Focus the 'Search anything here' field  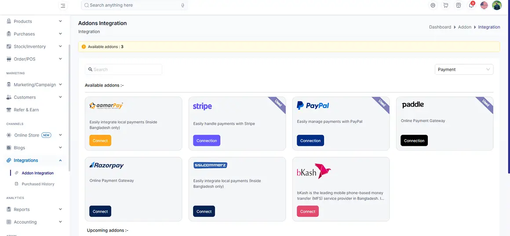[x=135, y=5]
